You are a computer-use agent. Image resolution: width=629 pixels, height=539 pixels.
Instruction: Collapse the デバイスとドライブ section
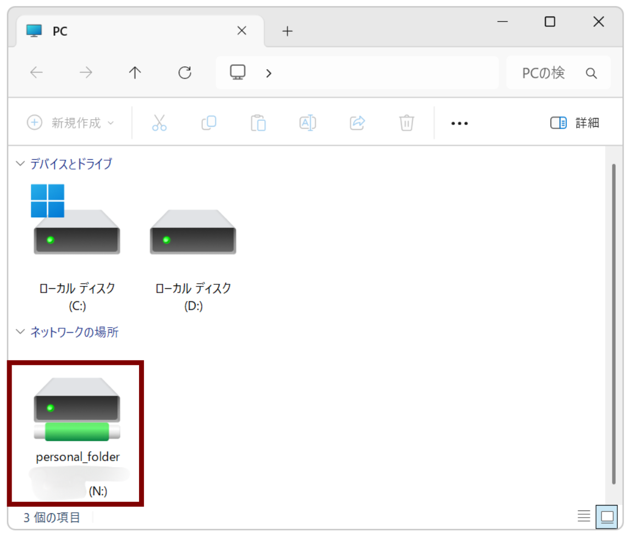[x=20, y=163]
